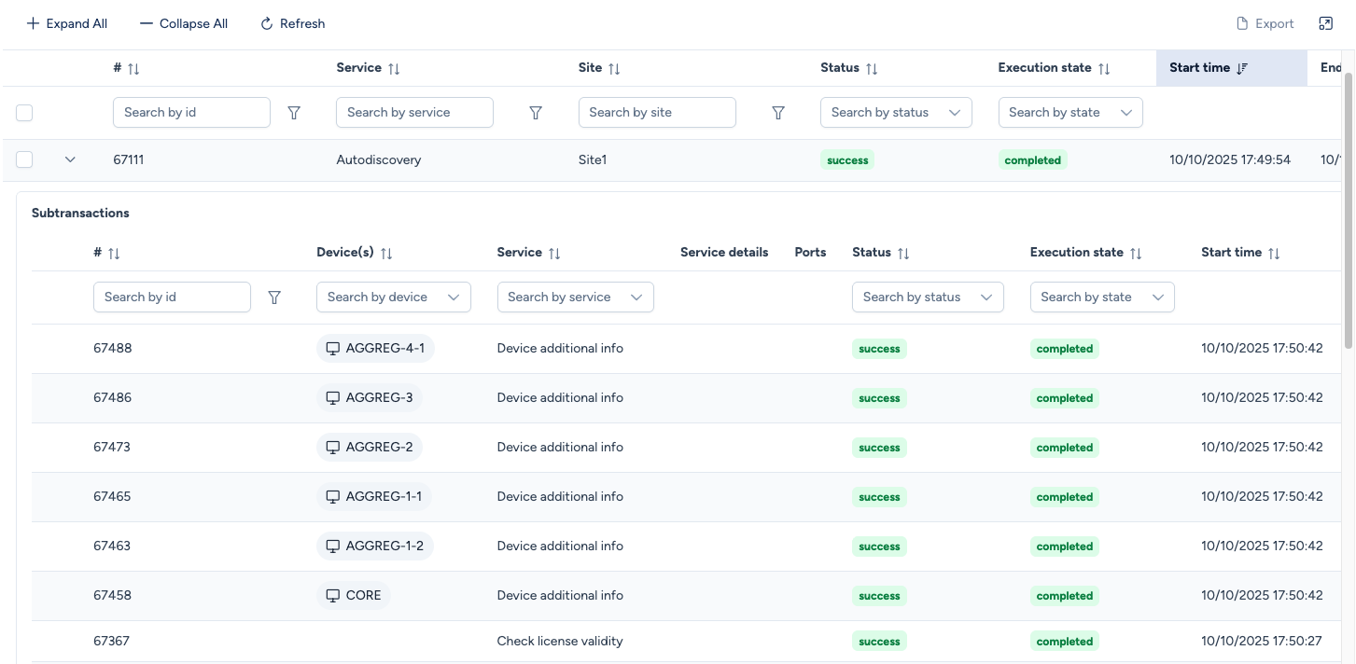Toggle the select-all checkbox in filter row

[24, 113]
